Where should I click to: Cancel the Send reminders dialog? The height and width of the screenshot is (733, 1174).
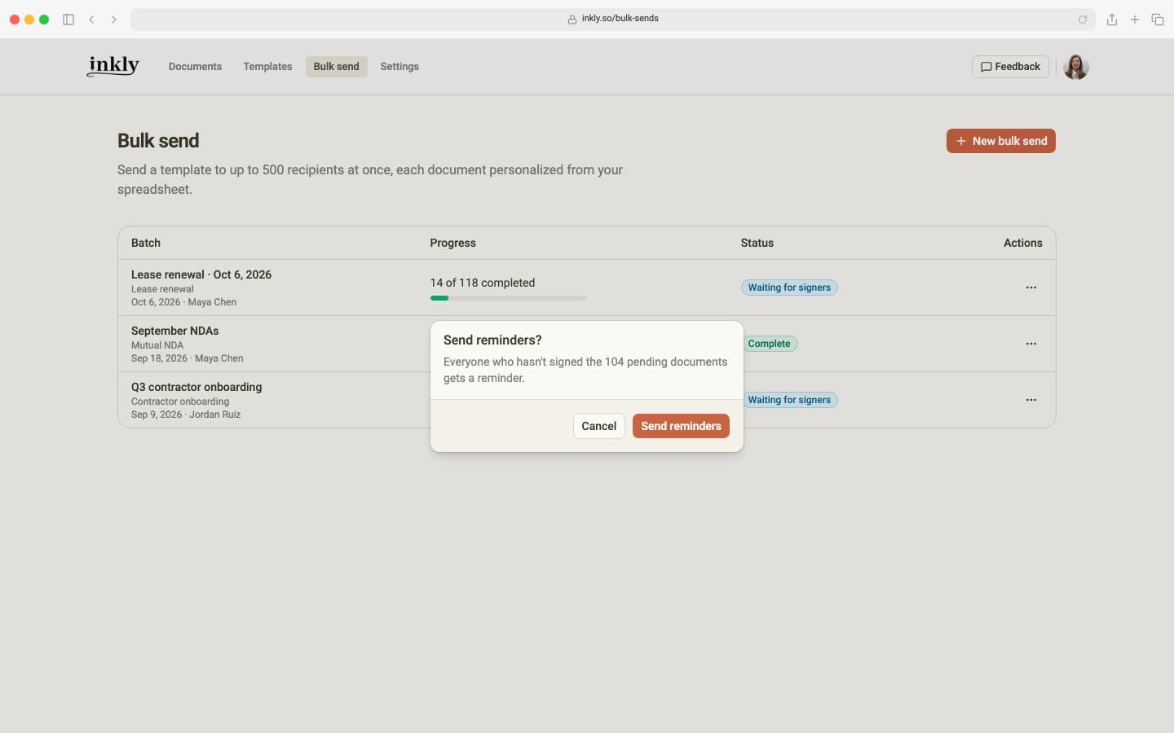pyautogui.click(x=599, y=426)
